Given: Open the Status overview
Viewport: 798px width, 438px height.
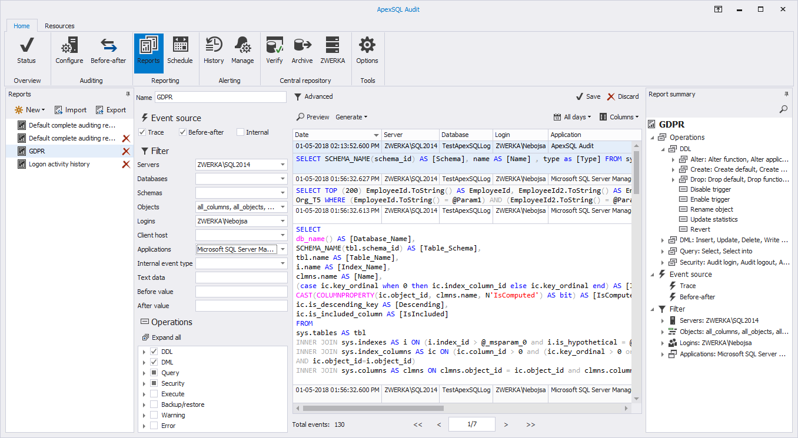Looking at the screenshot, I should coord(26,50).
